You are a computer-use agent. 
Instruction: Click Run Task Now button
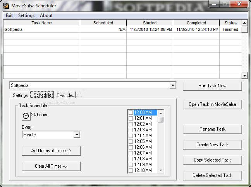[212, 86]
